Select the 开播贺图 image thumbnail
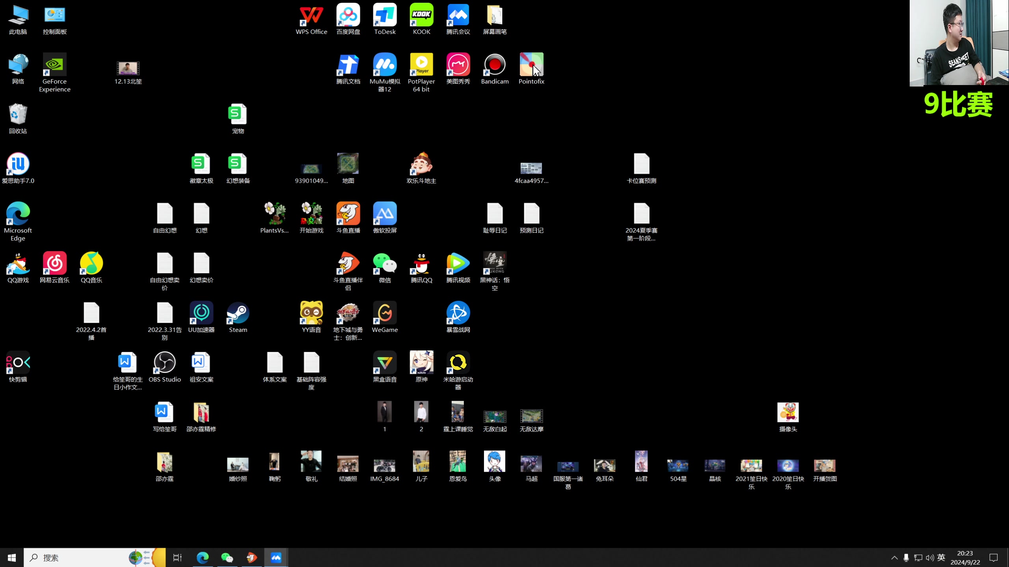This screenshot has width=1009, height=567. [825, 471]
